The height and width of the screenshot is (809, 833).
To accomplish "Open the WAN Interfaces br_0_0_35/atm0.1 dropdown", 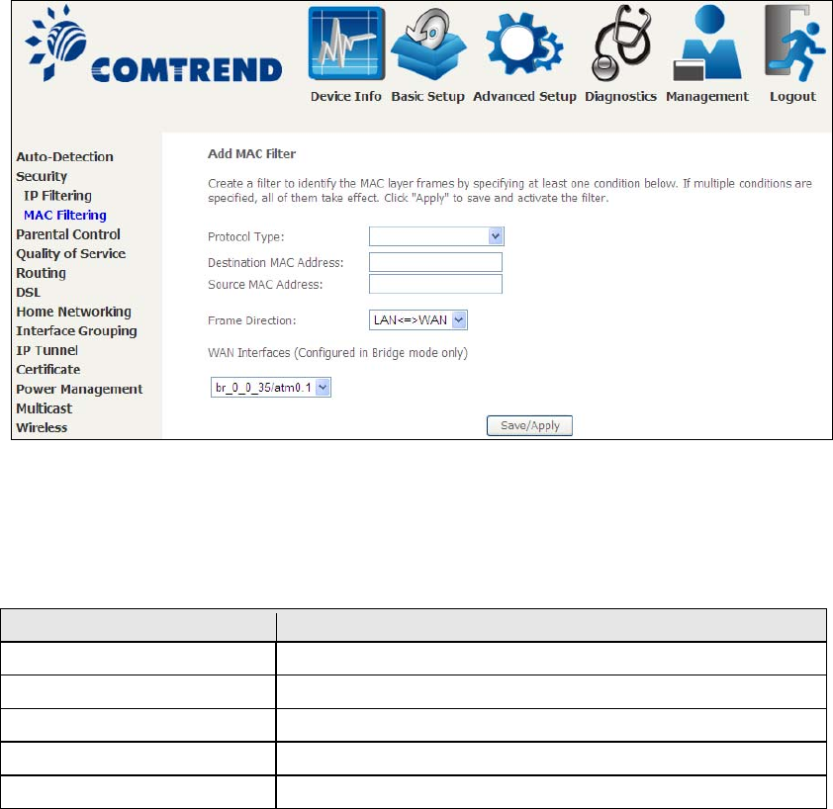I will [x=271, y=388].
